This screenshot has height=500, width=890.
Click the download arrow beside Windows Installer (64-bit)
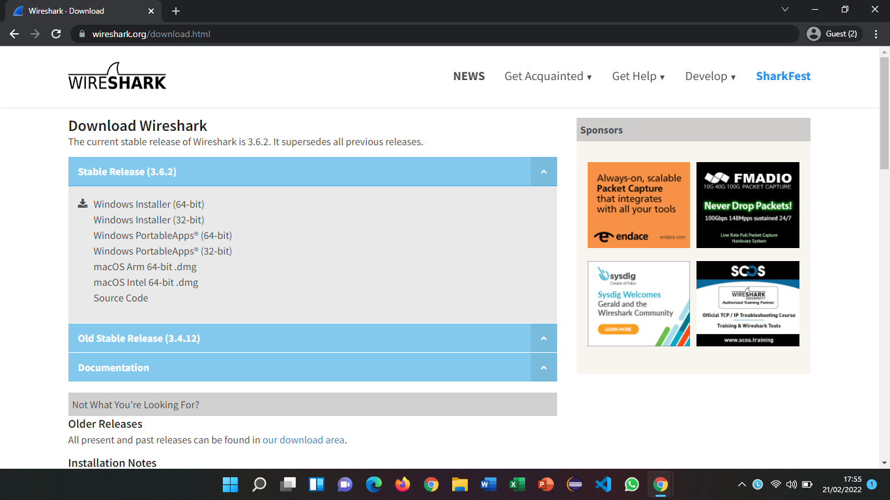pyautogui.click(x=83, y=204)
